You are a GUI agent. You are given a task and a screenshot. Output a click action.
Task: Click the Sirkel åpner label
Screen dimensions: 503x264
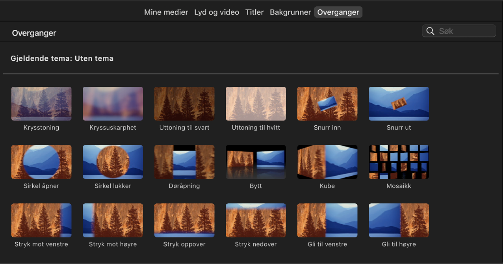click(x=41, y=186)
